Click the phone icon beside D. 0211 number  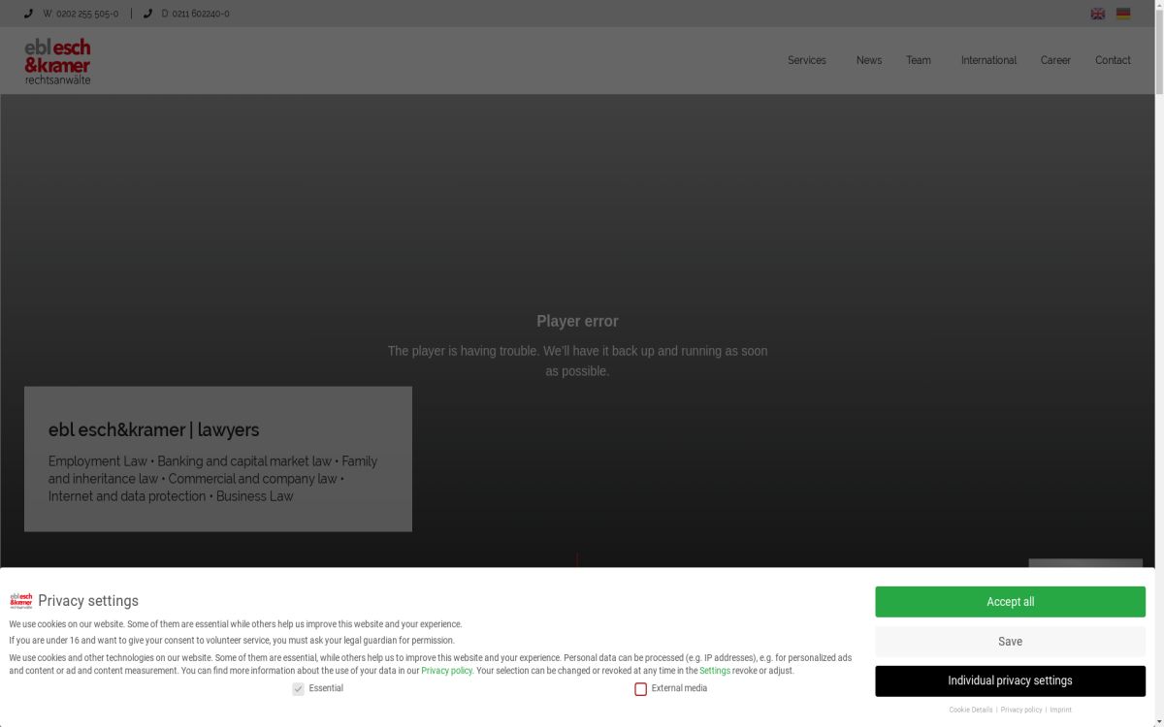(x=147, y=14)
